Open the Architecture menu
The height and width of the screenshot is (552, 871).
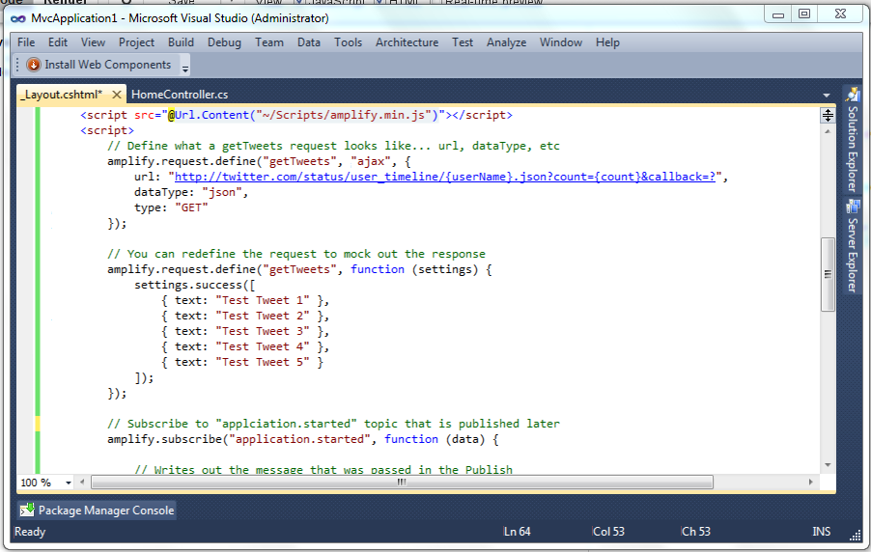pos(407,42)
